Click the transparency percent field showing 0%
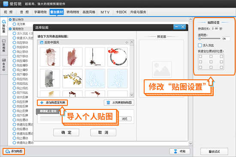Screen dimensions: 236x157 pyautogui.click(x=226, y=39)
